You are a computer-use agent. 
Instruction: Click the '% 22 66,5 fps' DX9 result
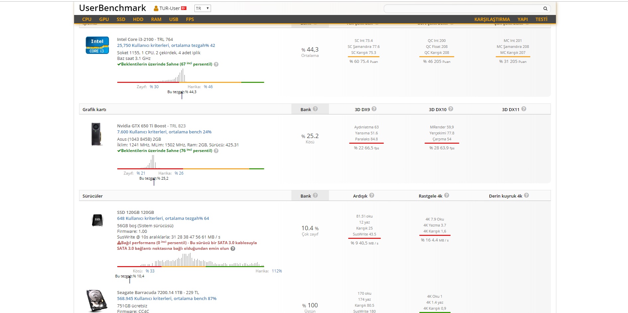366,148
